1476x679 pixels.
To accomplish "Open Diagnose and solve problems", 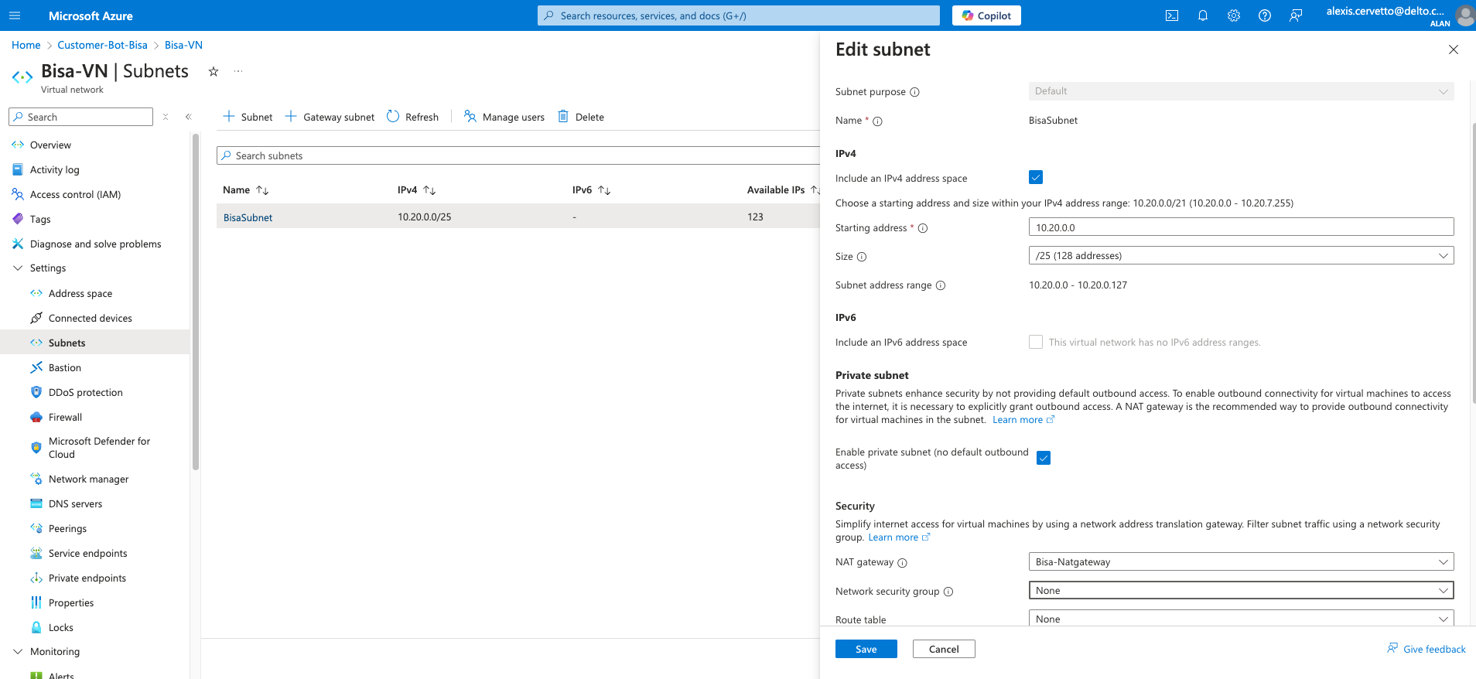I will pyautogui.click(x=95, y=244).
